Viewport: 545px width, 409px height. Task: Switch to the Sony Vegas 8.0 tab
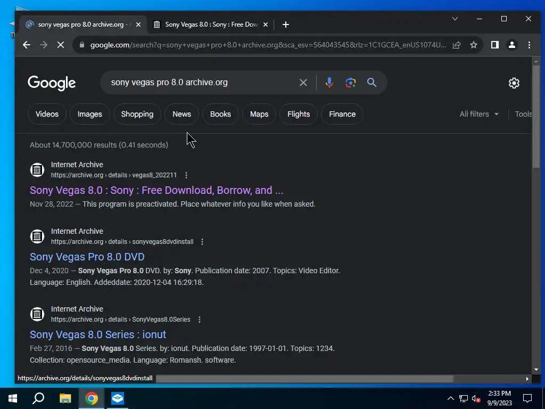point(211,24)
